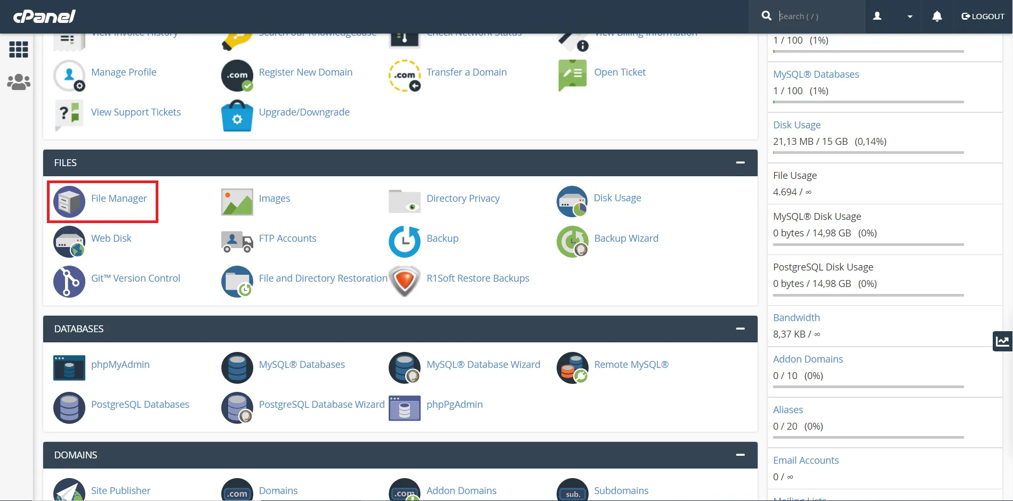Open the phpMyAdmin icon
The width and height of the screenshot is (1013, 501).
click(x=69, y=368)
